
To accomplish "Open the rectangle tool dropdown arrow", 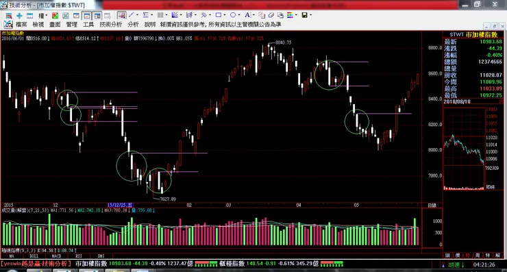I will click(x=225, y=15).
